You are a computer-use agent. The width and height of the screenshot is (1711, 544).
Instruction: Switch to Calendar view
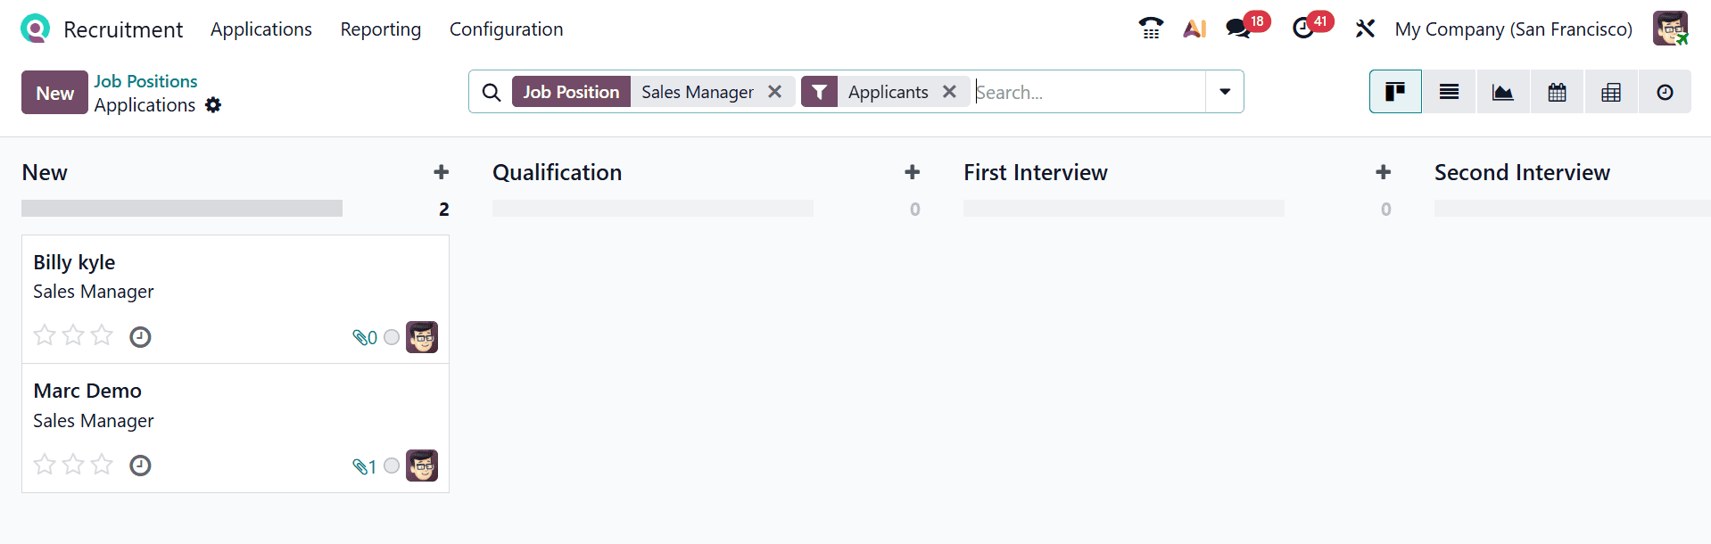1557,92
